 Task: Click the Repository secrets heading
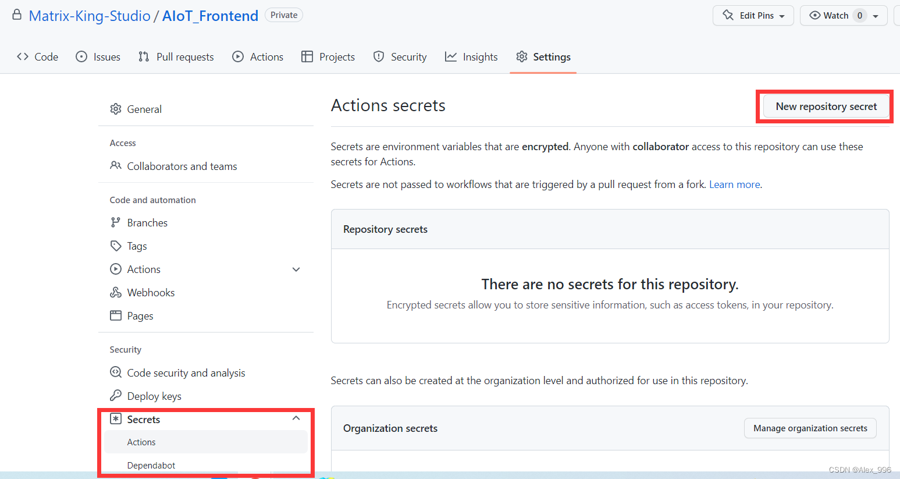point(385,229)
